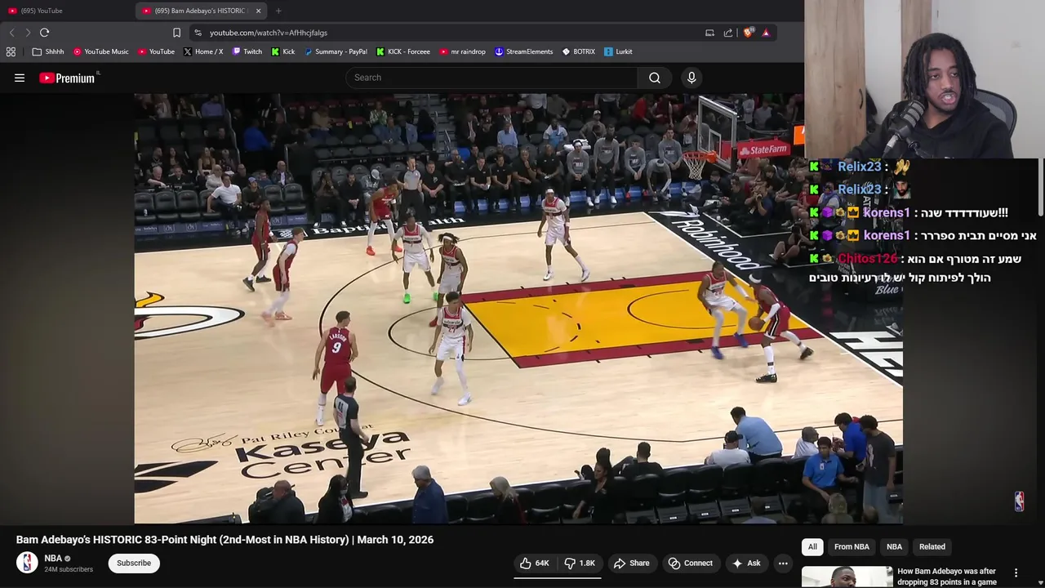Screen dimensions: 1045x588
Task: Click the video player to pause
Action: point(518,309)
